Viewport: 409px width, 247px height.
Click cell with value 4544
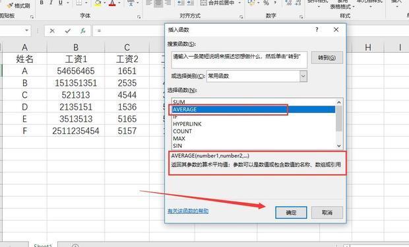(127, 95)
